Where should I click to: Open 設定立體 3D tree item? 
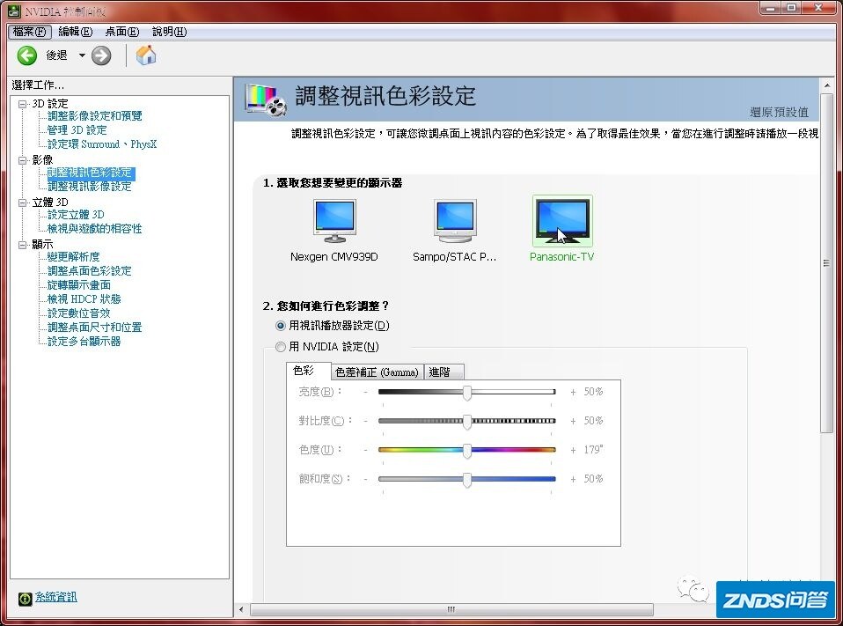(76, 215)
